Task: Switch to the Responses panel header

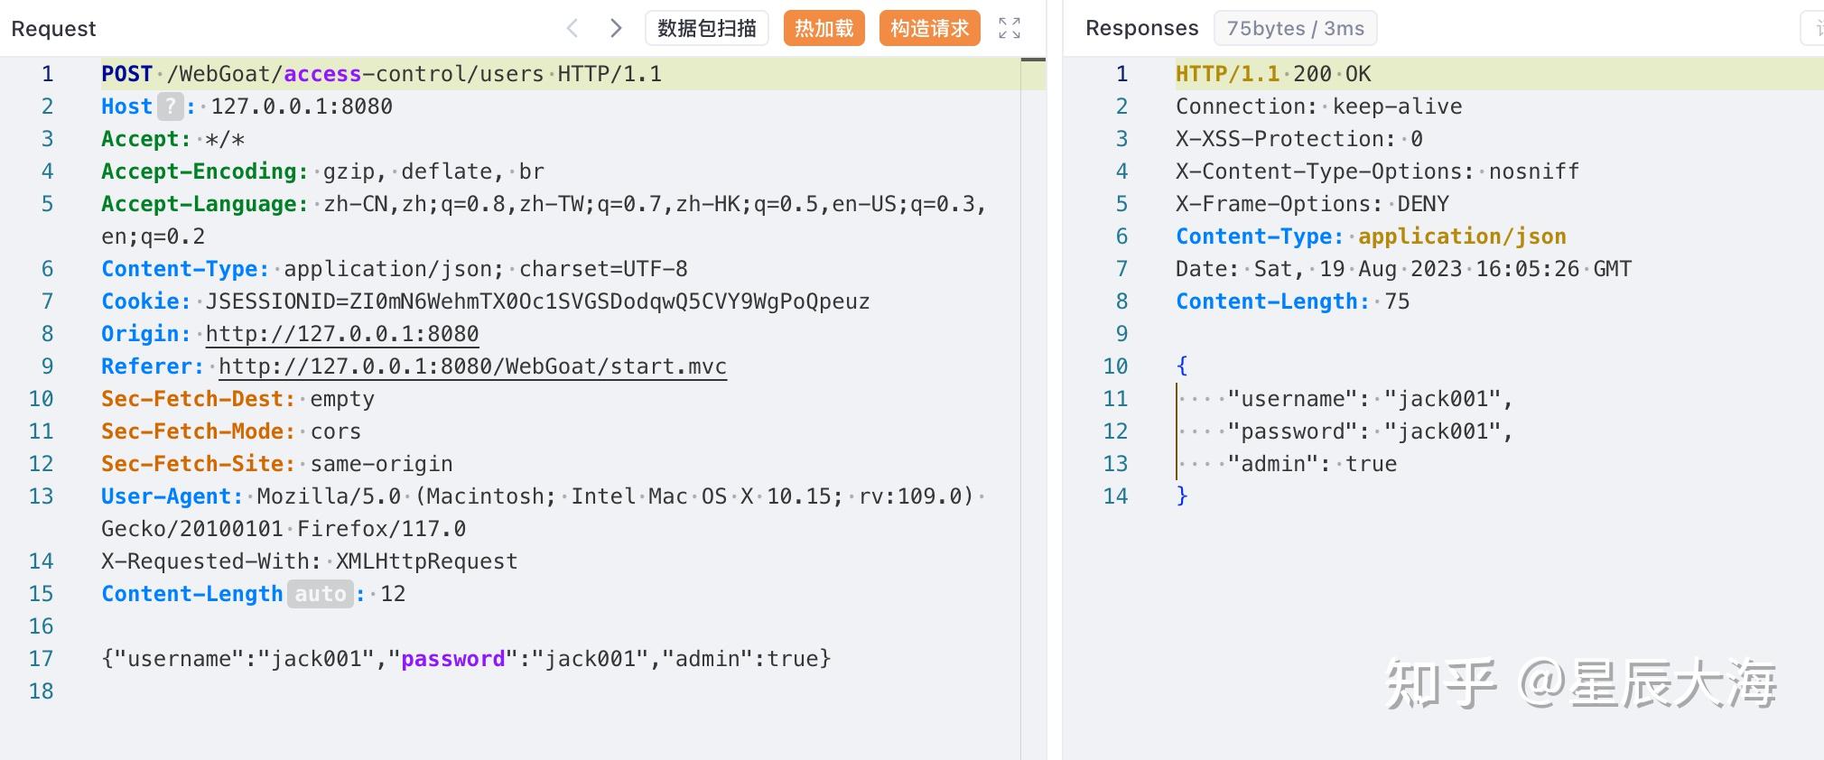Action: point(1141,28)
